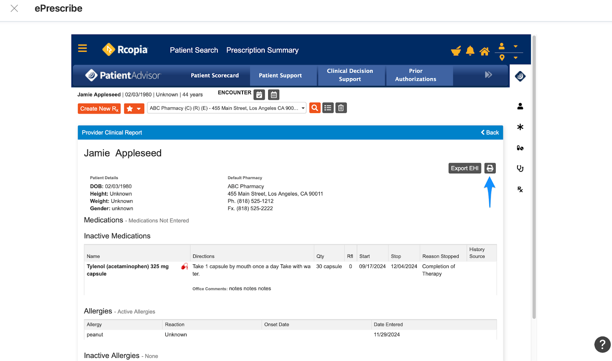Select the Tylenol (acetaminophen) 325 mg capsule row

tap(290, 278)
